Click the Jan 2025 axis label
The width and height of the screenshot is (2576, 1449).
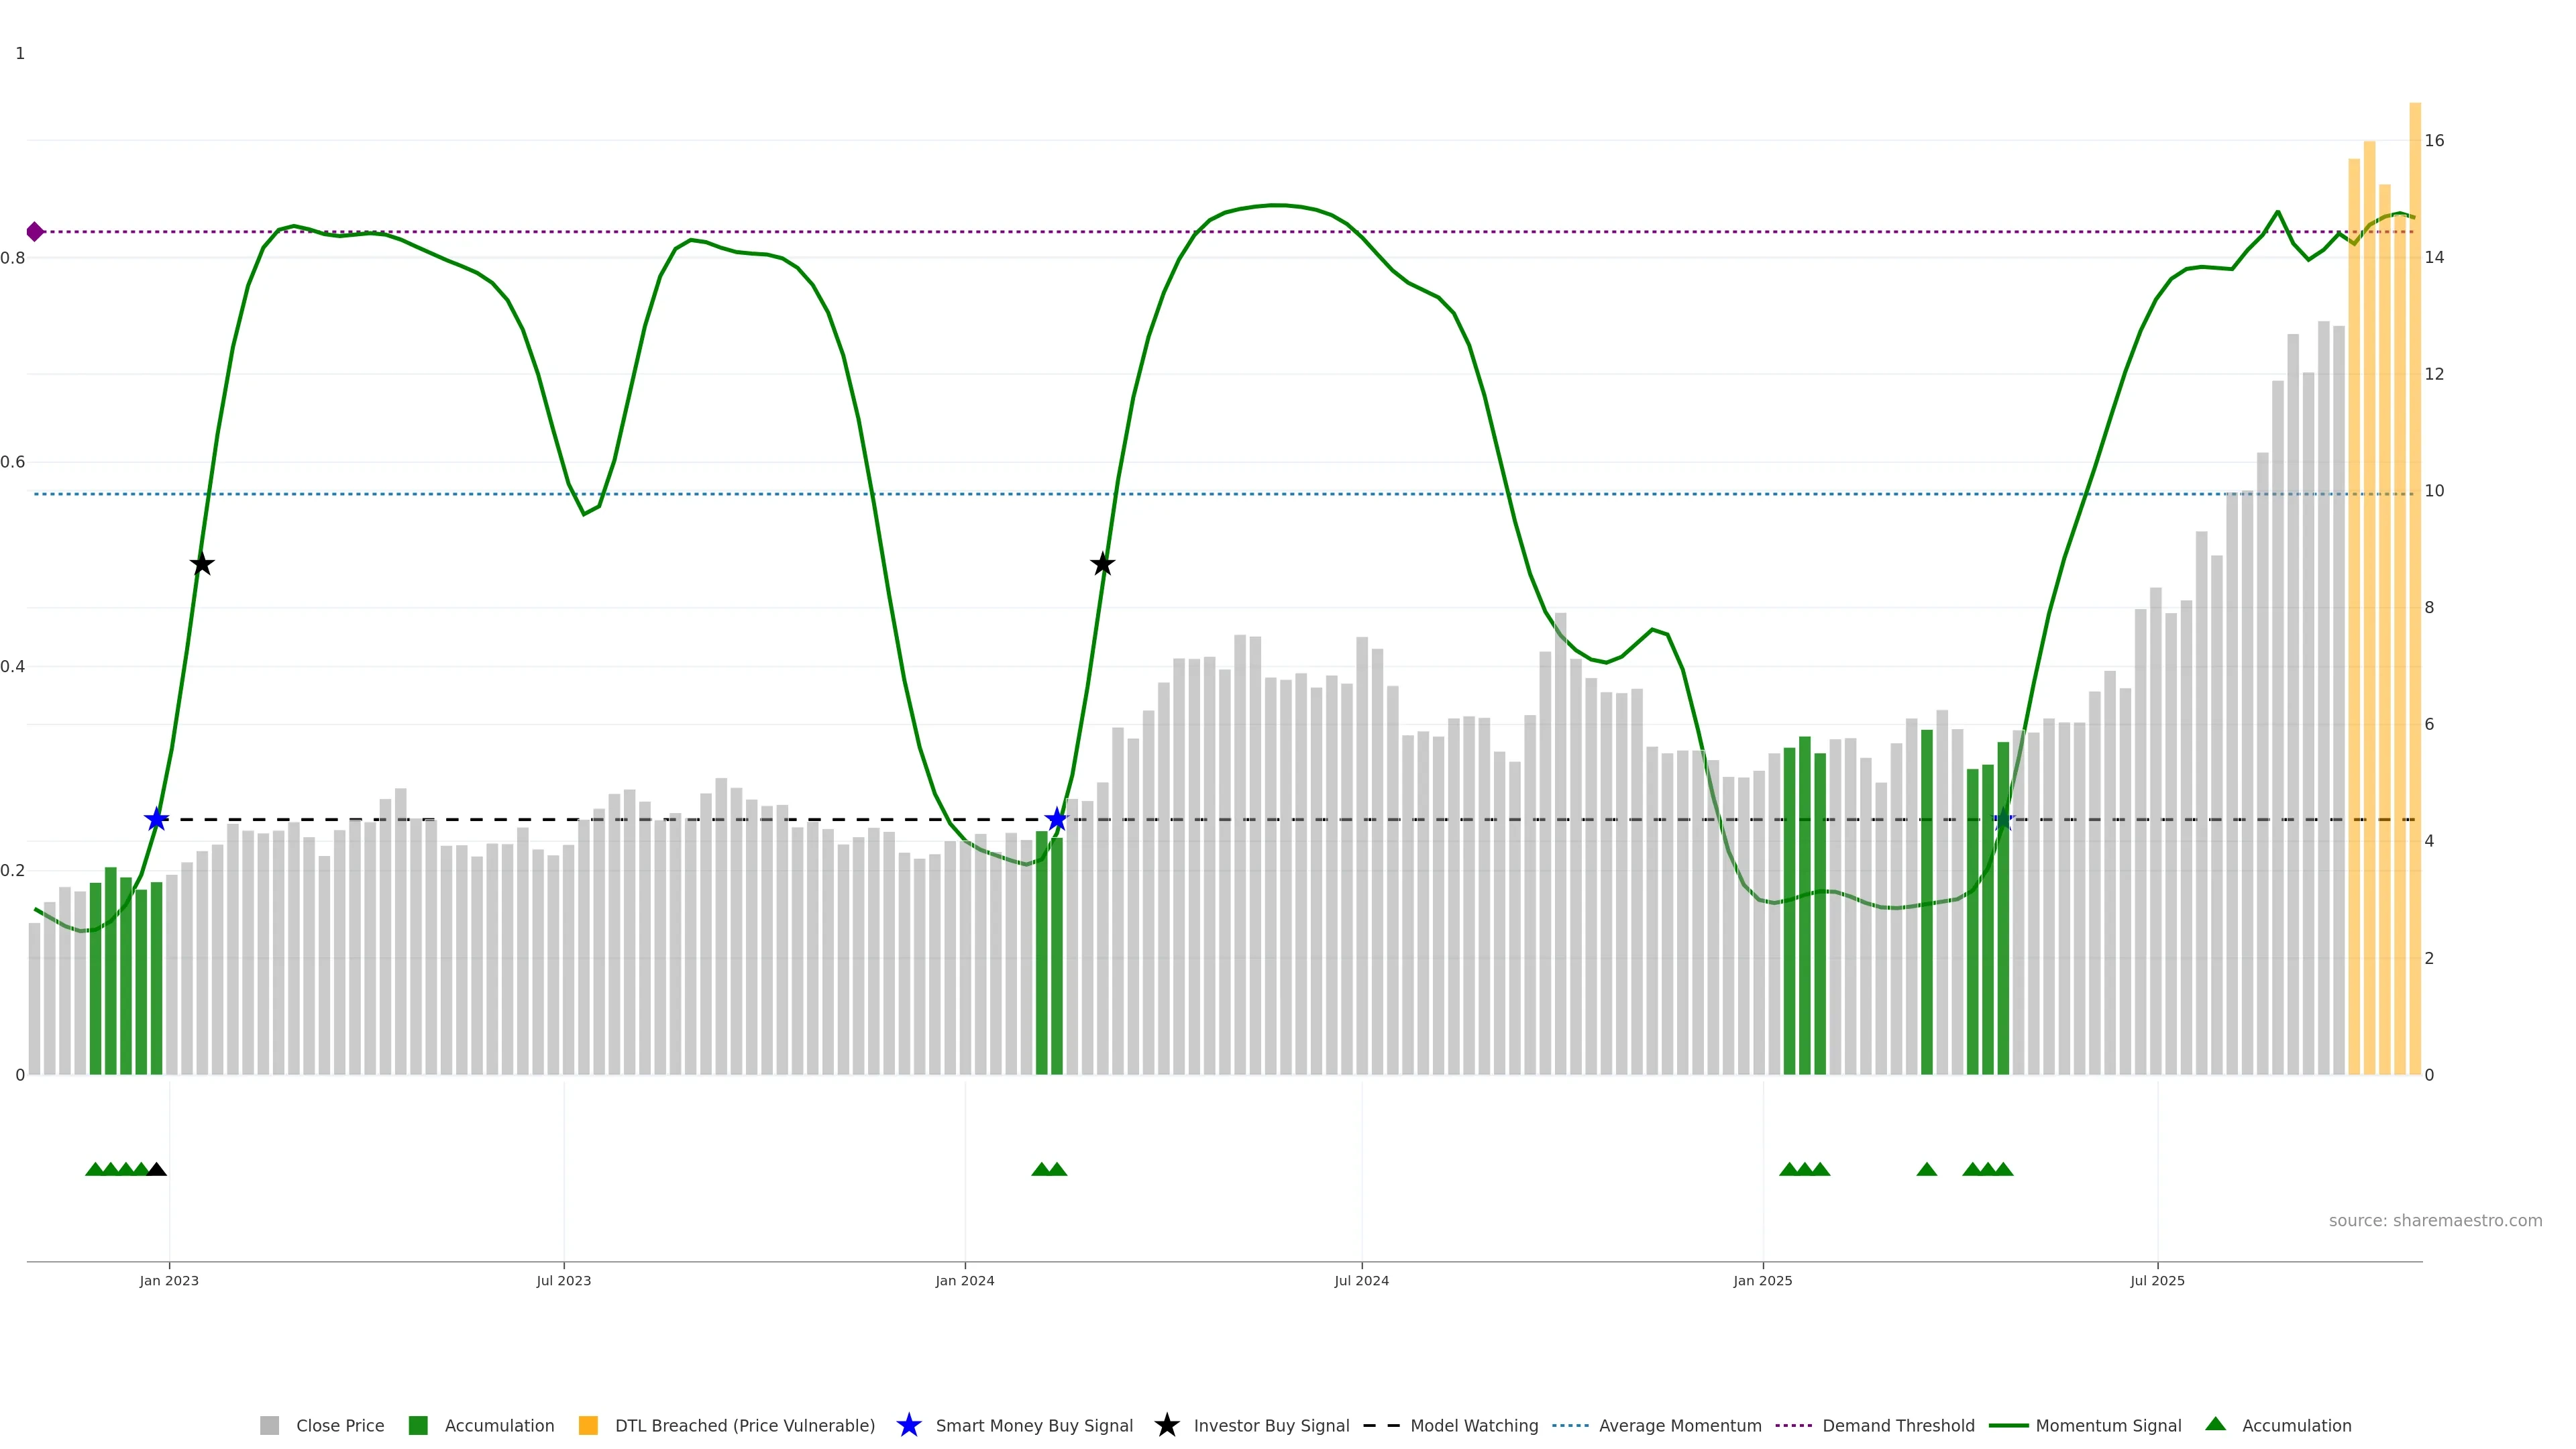pyautogui.click(x=1762, y=1280)
